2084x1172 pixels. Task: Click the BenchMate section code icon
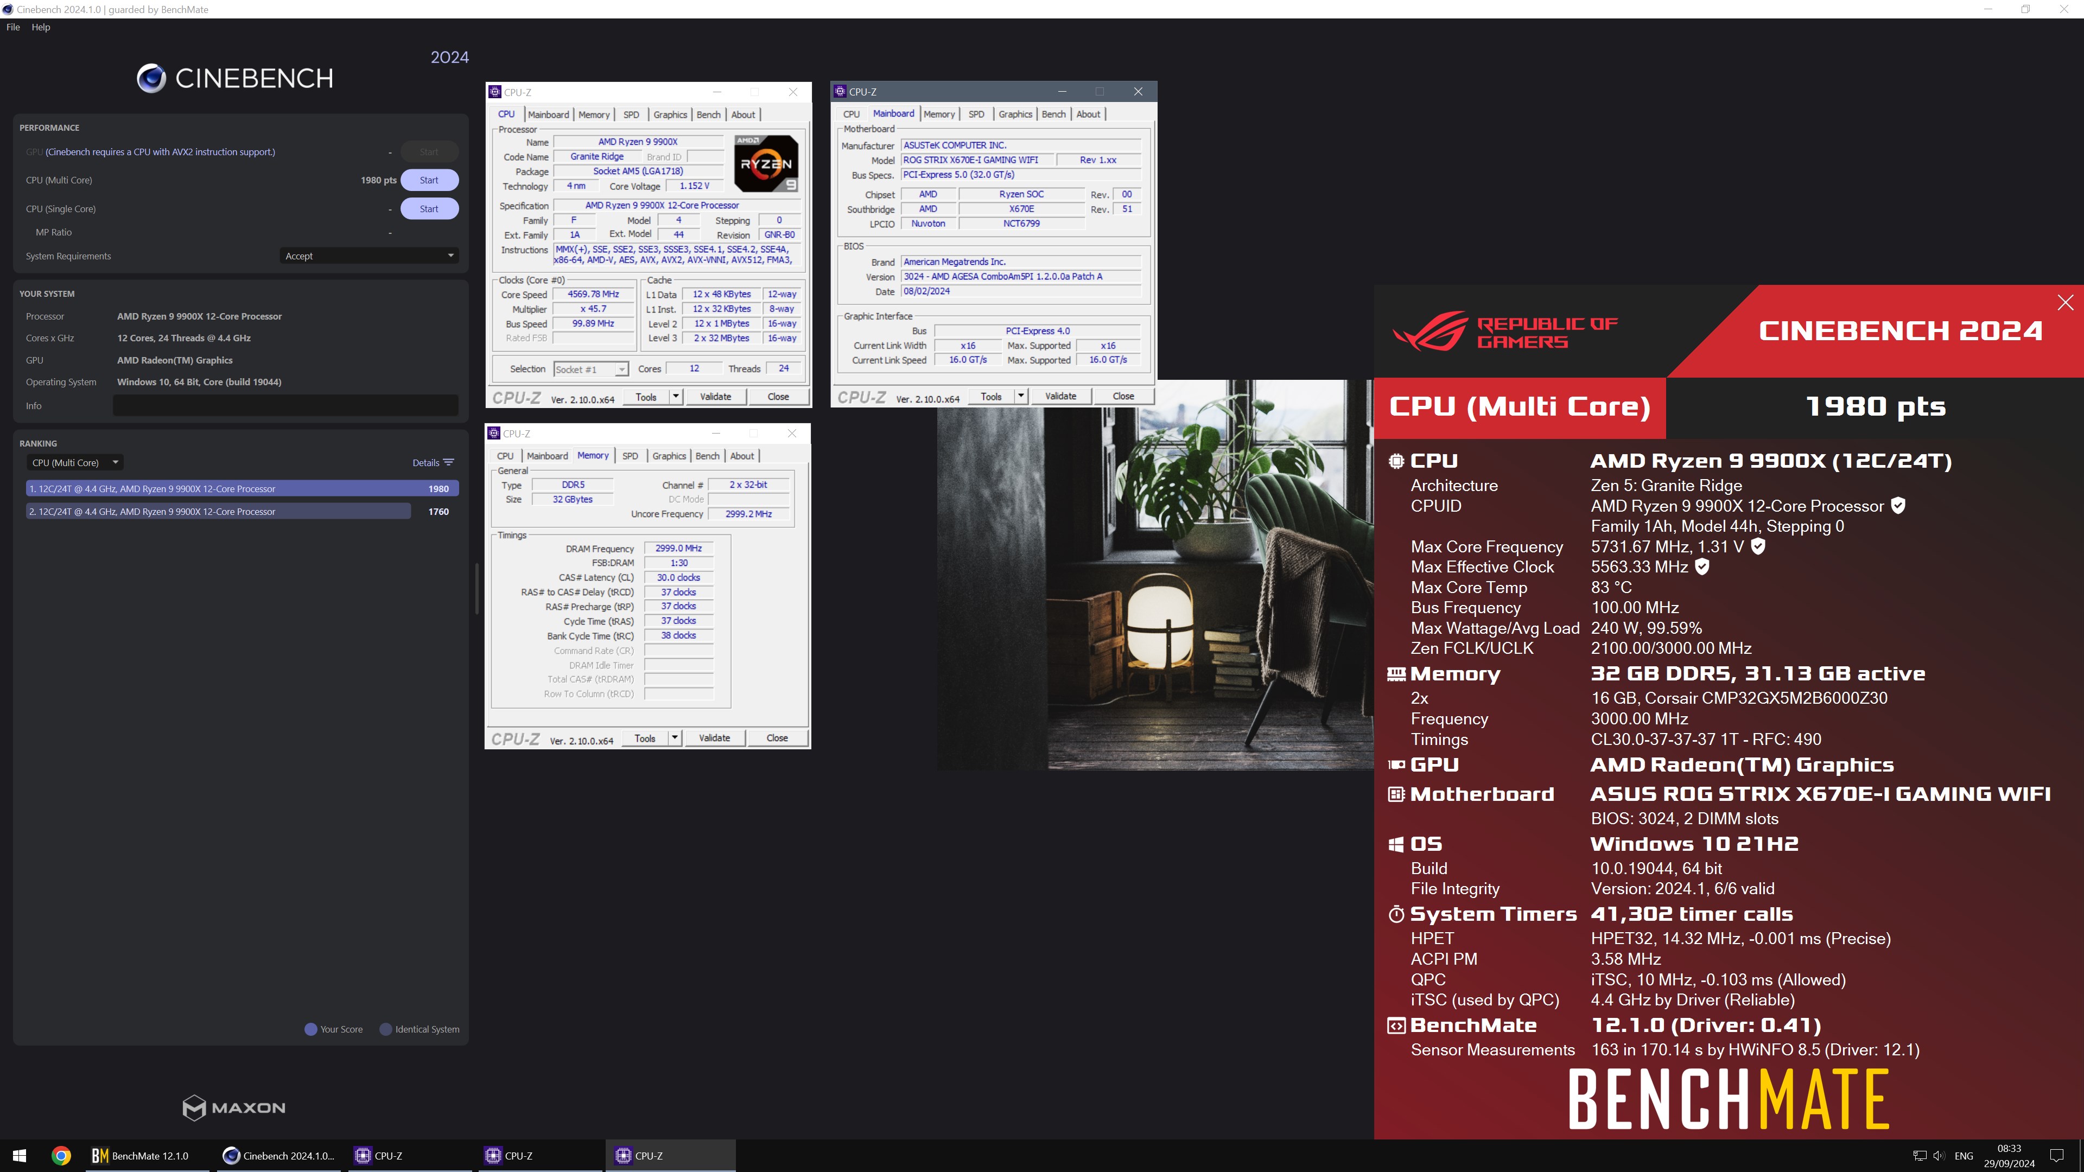tap(1396, 1025)
